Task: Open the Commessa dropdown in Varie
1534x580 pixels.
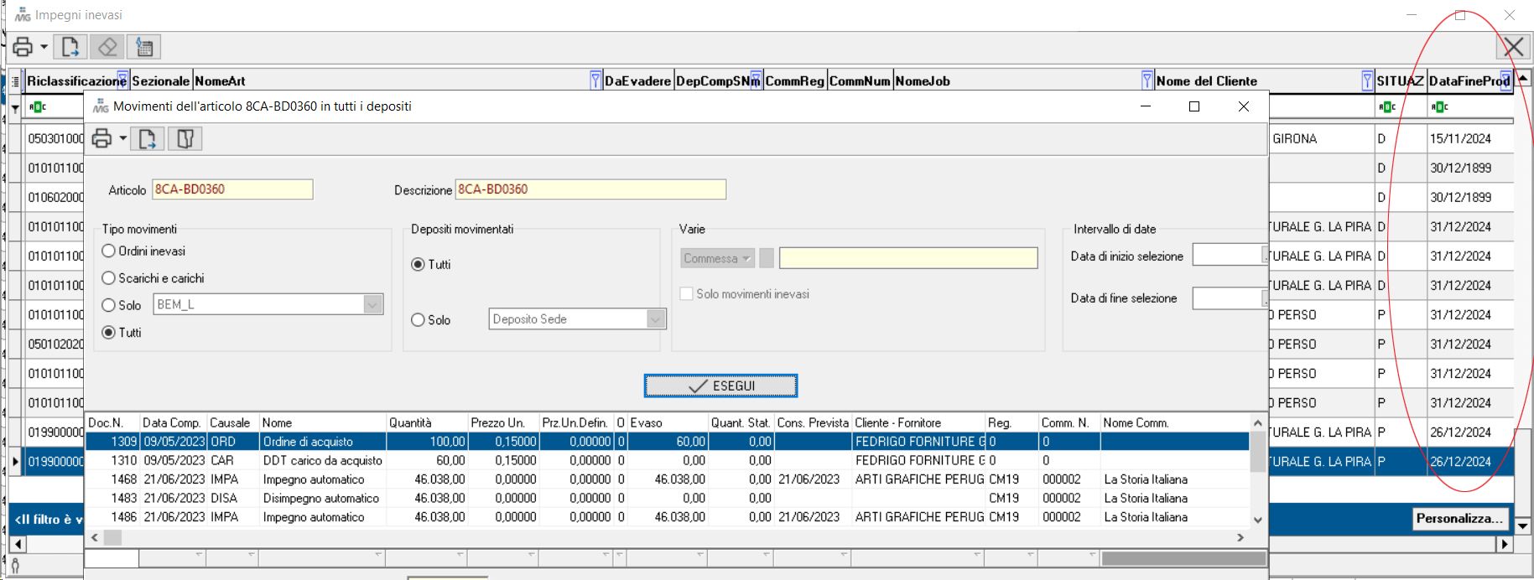Action: 718,258
